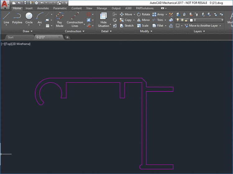Open the Start document tab

pos(11,37)
